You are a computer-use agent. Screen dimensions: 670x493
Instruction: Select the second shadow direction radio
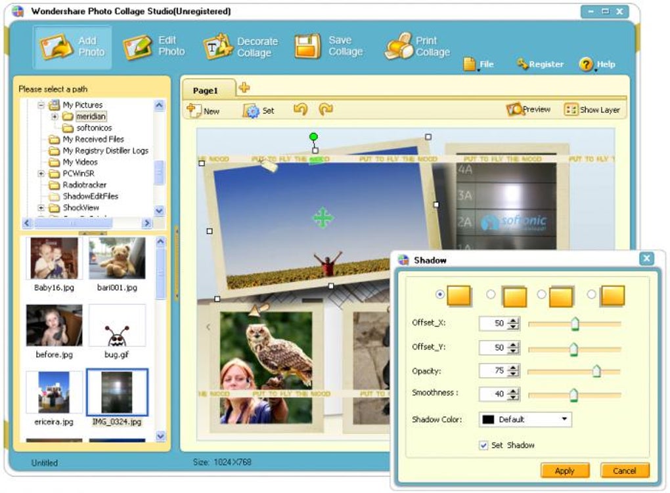click(491, 294)
